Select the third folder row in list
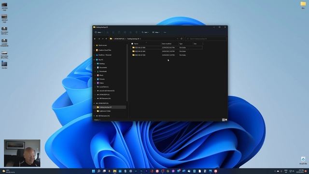This screenshot has height=174, width=309. point(167,55)
